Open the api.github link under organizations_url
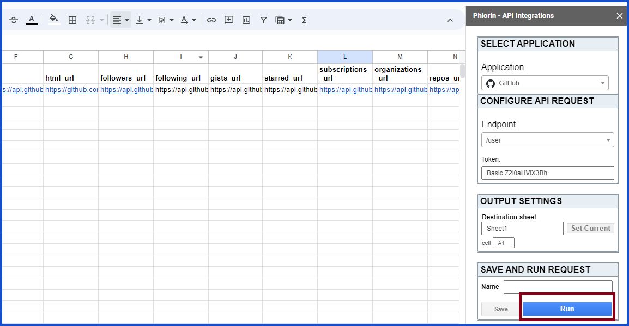Viewport: 629px width, 326px height. pyautogui.click(x=401, y=90)
